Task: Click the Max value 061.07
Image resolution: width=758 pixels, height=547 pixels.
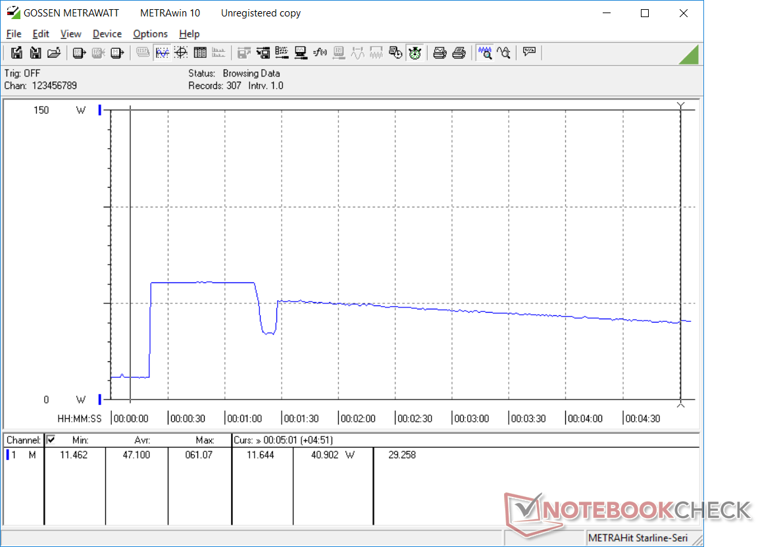Action: pyautogui.click(x=199, y=455)
